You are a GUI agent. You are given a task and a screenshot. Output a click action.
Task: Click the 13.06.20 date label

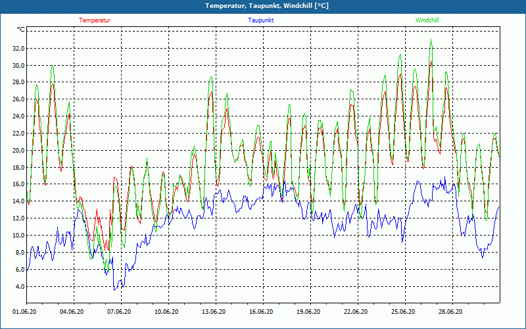214,312
